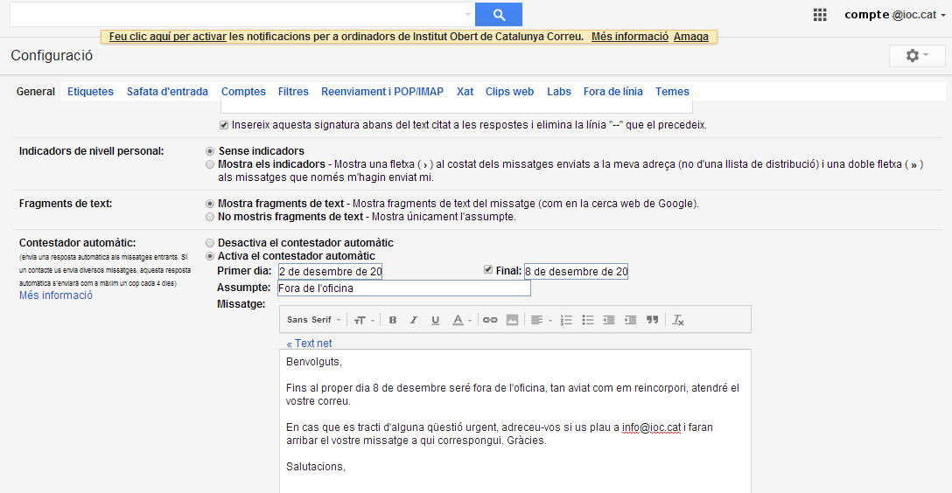Insert a link with the chain icon

490,320
